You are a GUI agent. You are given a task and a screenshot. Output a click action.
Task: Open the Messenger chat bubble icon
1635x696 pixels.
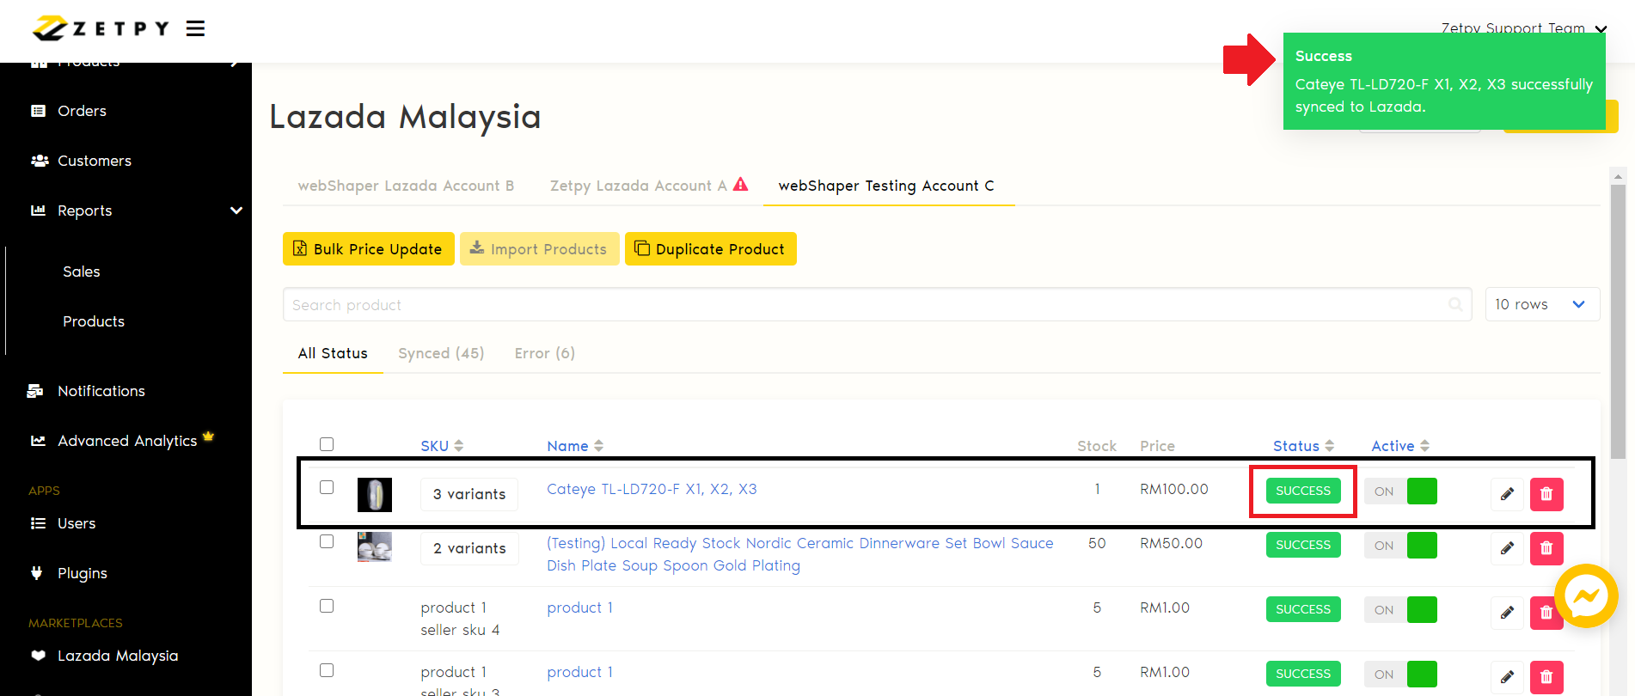pos(1586,595)
